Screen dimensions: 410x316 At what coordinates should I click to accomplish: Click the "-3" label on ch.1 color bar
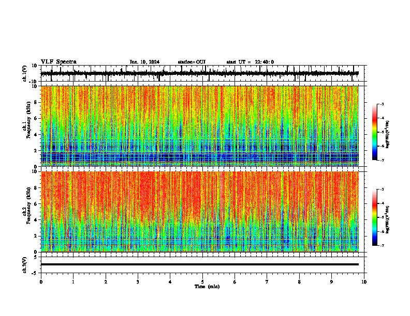(382, 104)
